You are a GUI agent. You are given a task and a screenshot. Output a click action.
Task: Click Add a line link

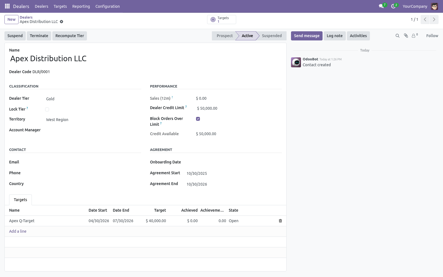[x=18, y=231]
